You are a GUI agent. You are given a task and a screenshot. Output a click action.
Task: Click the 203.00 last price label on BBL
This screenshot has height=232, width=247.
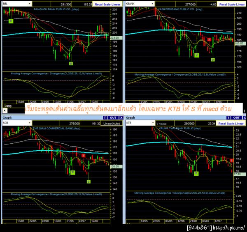point(116,38)
